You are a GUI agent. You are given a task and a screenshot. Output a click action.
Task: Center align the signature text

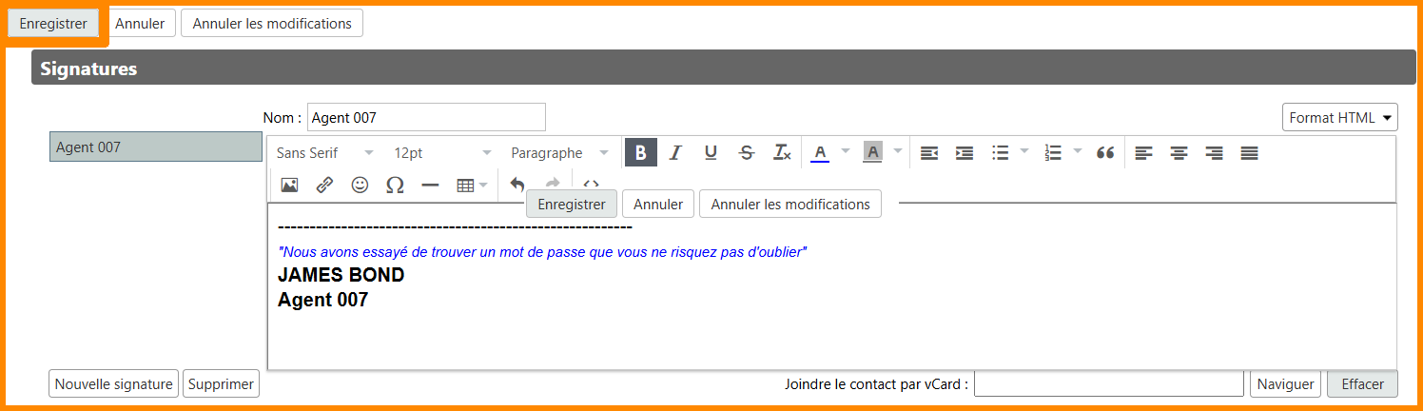pyautogui.click(x=1179, y=153)
